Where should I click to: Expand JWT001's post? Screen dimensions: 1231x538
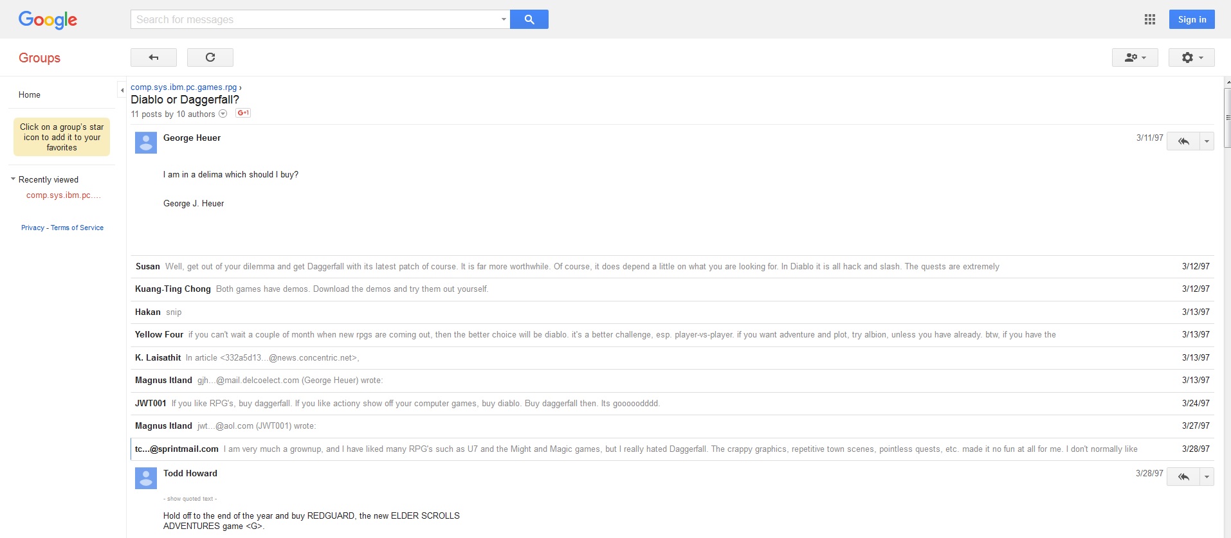click(x=672, y=404)
